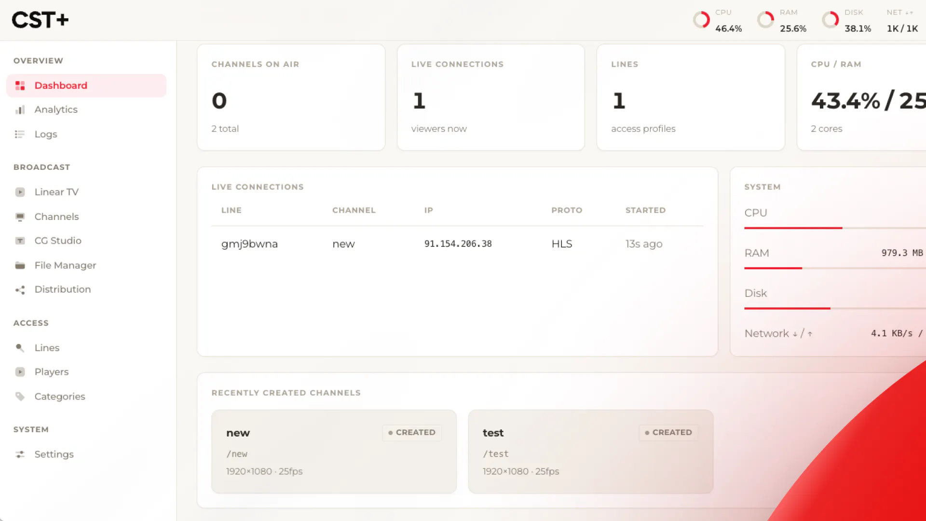Screen dimensions: 926x521
Task: Click the NET 1K / 1K indicator
Action: (x=902, y=20)
